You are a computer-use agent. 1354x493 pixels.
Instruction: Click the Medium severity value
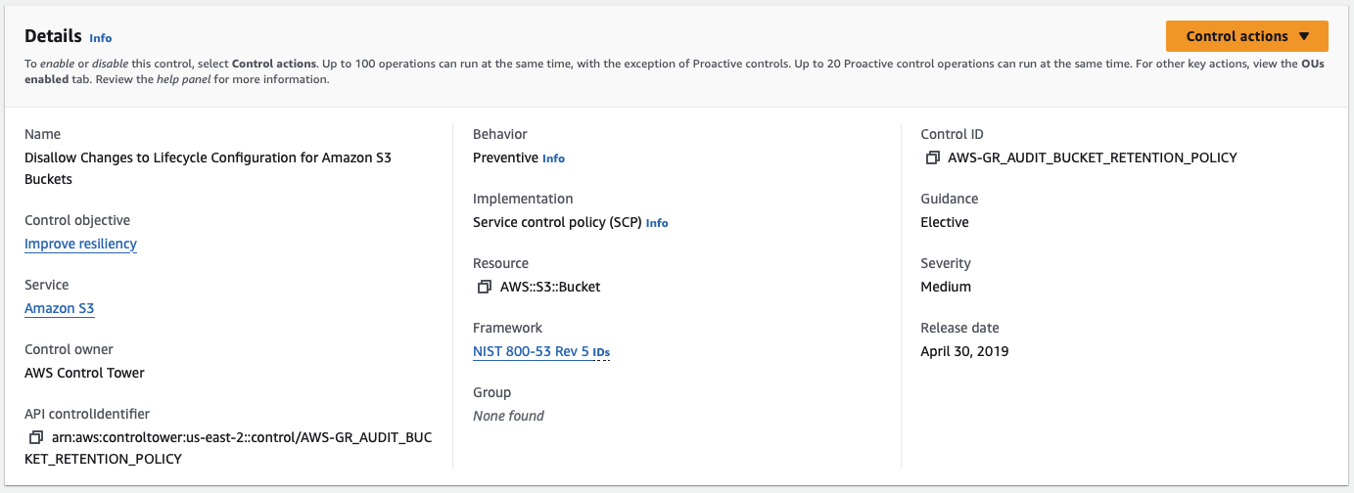[946, 287]
